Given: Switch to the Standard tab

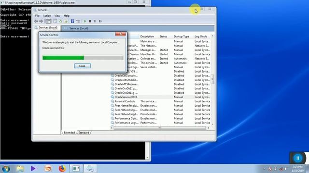Looking at the screenshot, I should pyautogui.click(x=84, y=133).
